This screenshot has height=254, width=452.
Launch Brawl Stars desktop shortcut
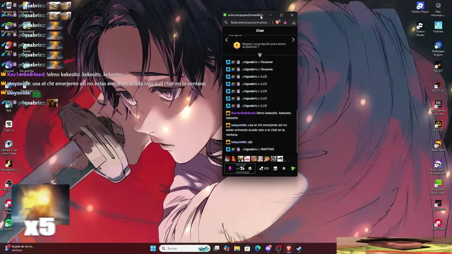click(438, 146)
